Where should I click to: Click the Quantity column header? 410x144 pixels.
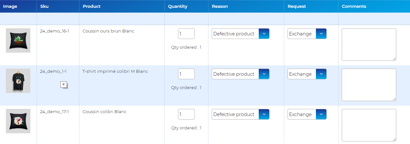click(x=178, y=7)
